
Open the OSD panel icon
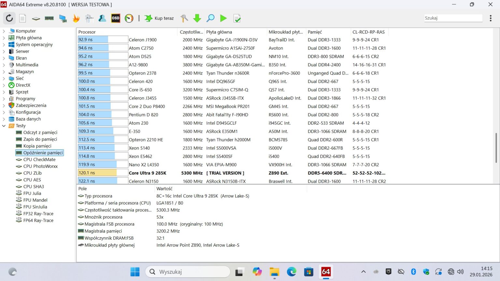pos(116,18)
